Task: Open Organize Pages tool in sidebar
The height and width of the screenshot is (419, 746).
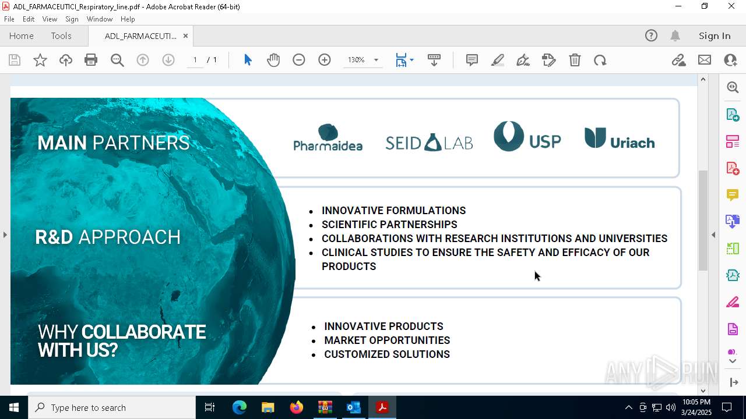Action: (x=733, y=141)
